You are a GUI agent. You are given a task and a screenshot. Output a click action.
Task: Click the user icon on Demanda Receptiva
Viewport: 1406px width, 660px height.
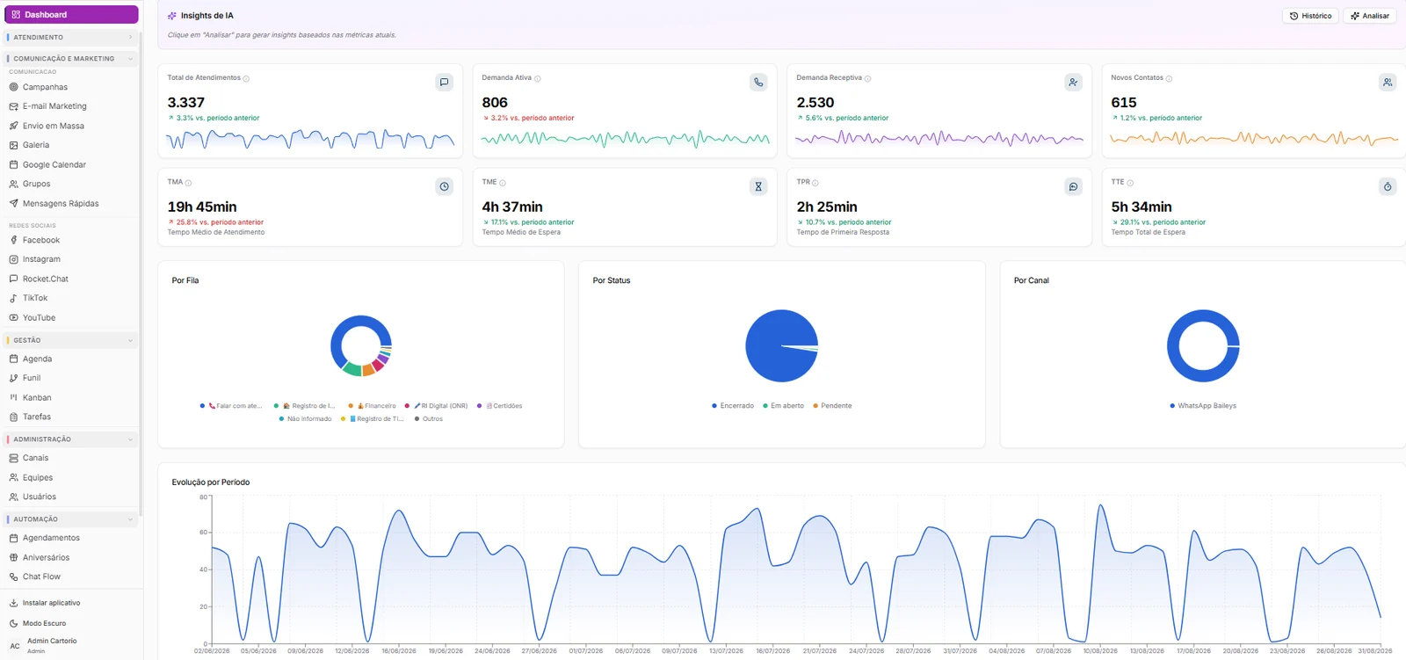coord(1073,82)
